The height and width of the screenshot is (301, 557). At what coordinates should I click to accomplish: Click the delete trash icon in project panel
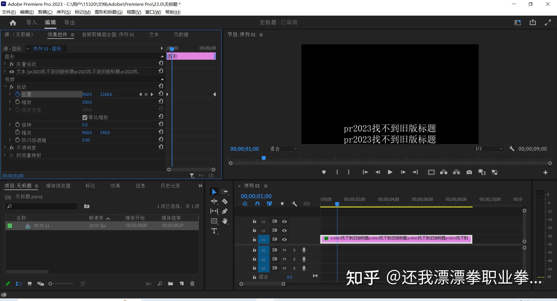192,284
